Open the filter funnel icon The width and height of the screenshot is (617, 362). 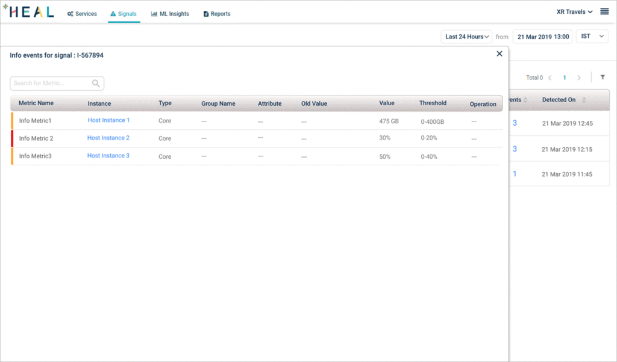pyautogui.click(x=602, y=78)
